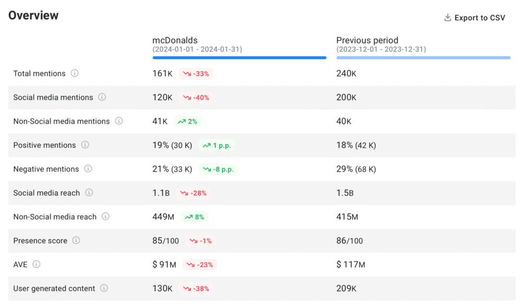The image size is (522, 307).
Task: Show info for Positive mentions
Action: point(85,145)
